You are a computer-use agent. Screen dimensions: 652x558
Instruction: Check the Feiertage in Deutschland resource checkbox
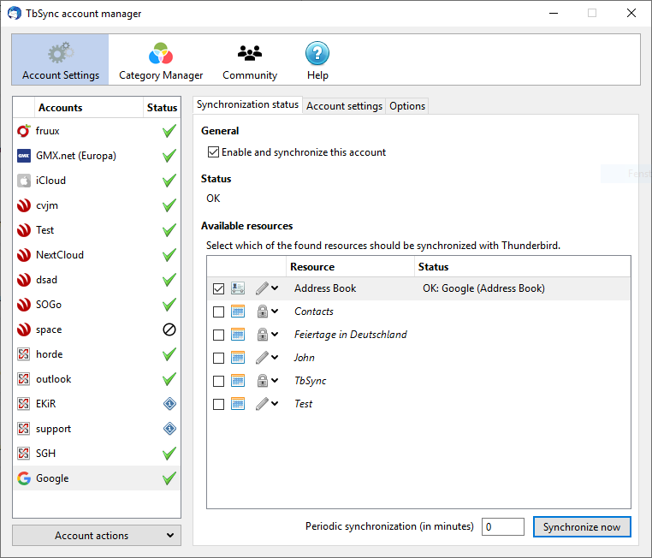point(219,335)
